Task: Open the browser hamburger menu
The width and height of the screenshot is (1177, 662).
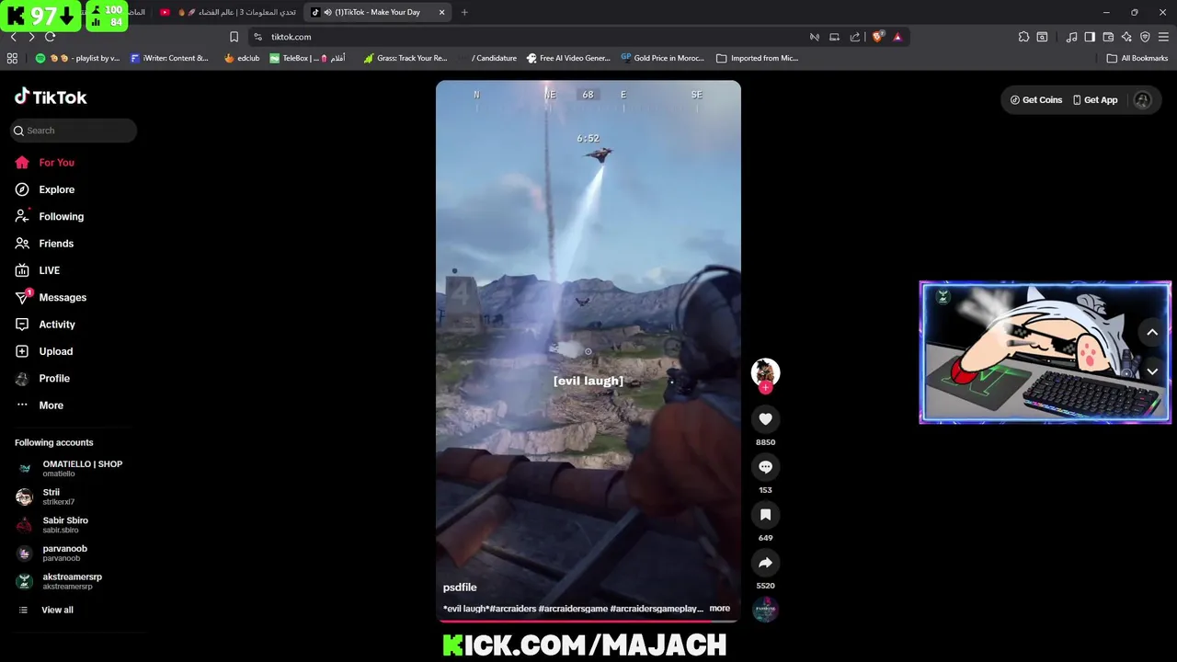Action: (1164, 37)
